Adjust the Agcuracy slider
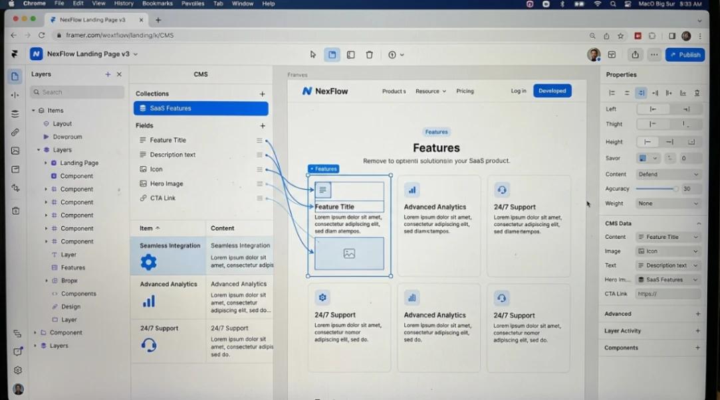The image size is (720, 400). 657,189
